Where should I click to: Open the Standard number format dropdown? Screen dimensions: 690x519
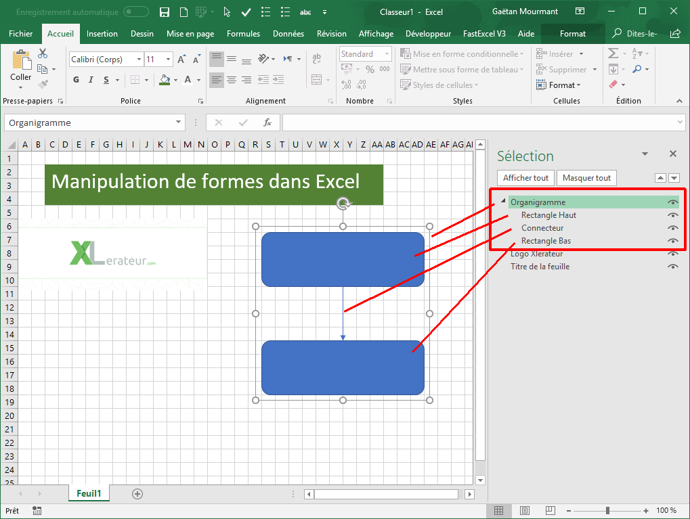coord(387,54)
